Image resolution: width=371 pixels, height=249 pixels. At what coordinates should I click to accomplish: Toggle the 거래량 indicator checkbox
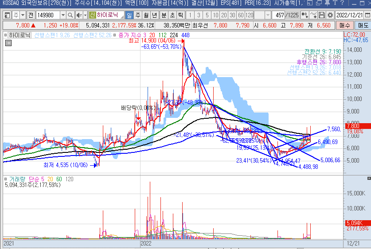coord(6,179)
